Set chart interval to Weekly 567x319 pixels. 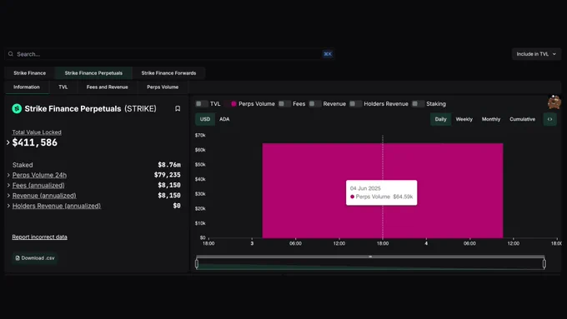point(464,119)
